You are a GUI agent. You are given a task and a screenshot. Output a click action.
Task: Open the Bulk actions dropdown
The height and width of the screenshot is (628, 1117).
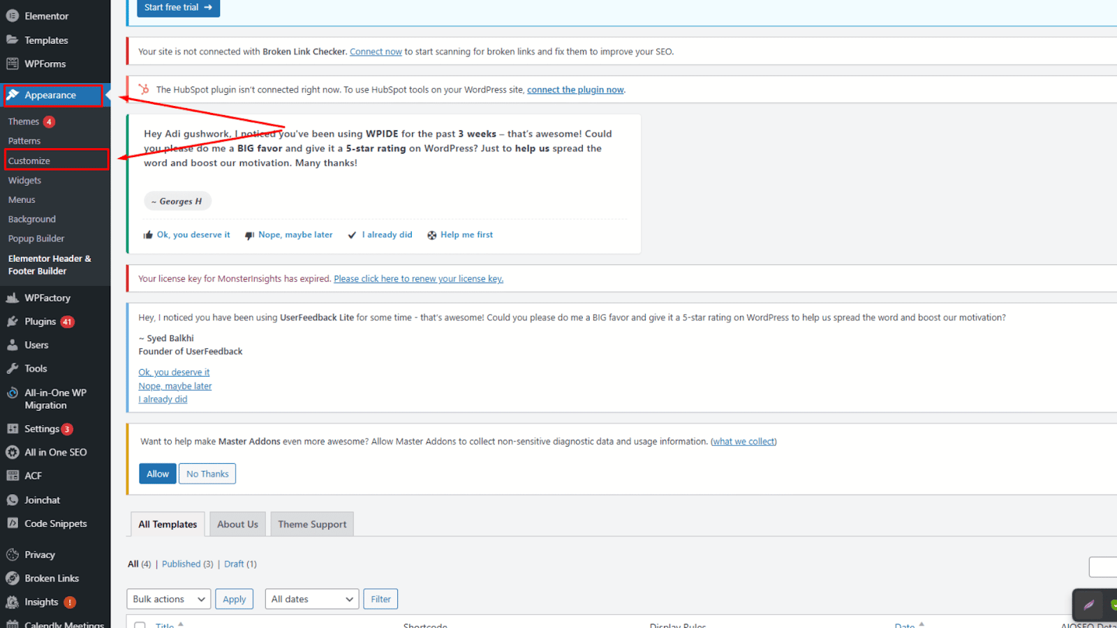(x=168, y=599)
